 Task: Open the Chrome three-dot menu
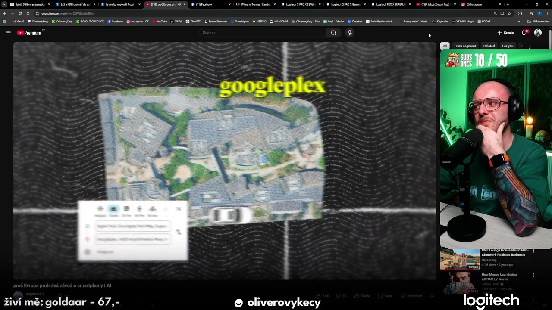[547, 13]
